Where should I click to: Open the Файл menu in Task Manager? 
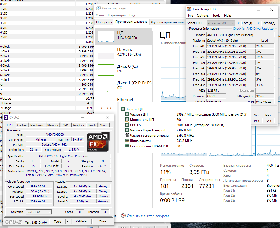click(x=100, y=15)
